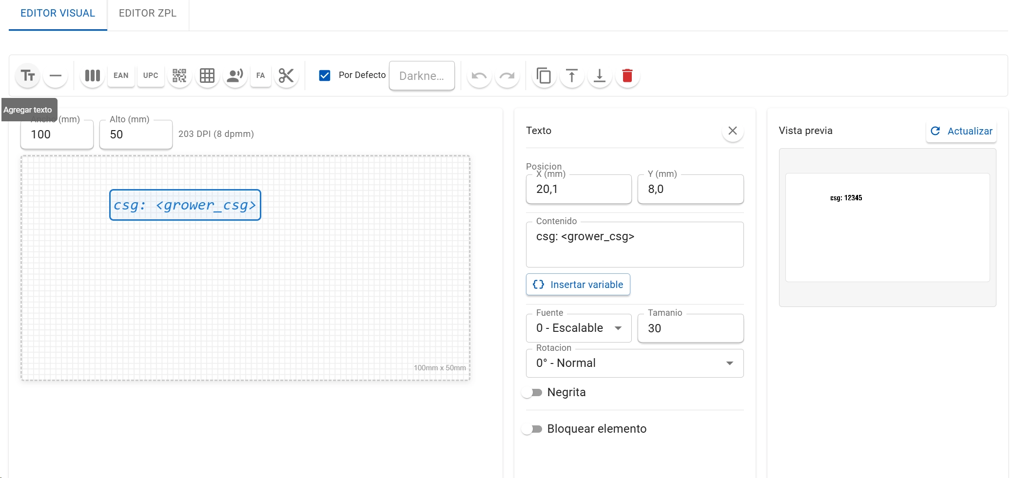Open the Rotacion dropdown

[635, 363]
